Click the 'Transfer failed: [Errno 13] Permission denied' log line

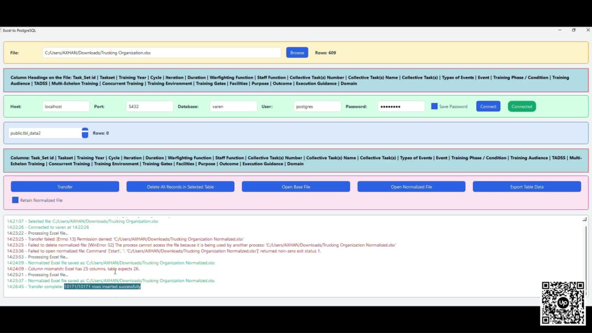126,239
